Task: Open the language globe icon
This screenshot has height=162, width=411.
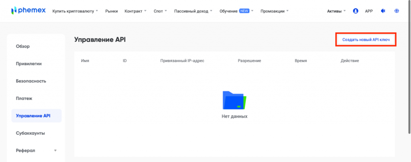Action: click(397, 11)
